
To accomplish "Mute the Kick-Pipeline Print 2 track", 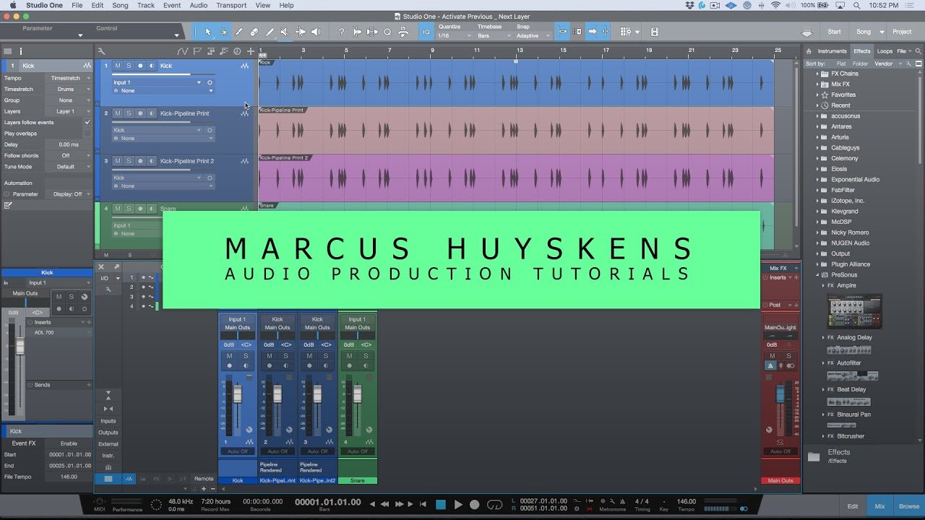I will [x=118, y=161].
